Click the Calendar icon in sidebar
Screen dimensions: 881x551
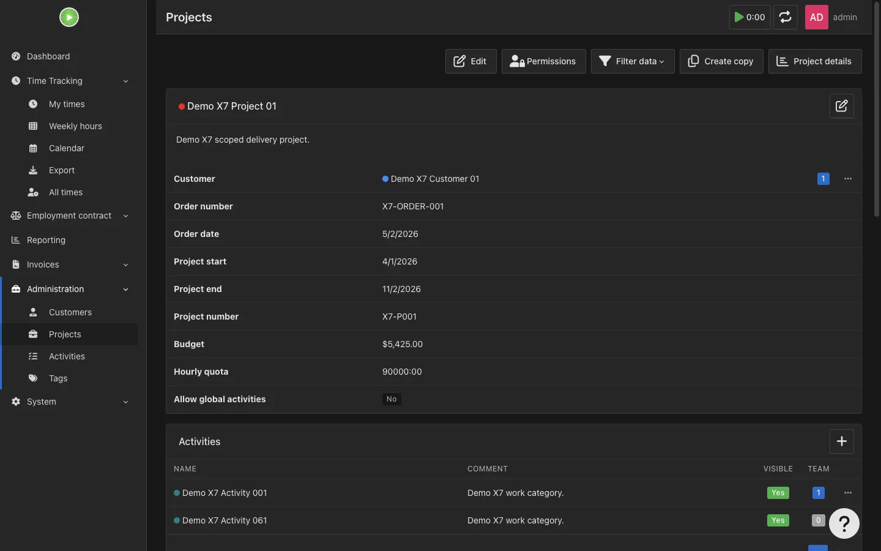[33, 148]
